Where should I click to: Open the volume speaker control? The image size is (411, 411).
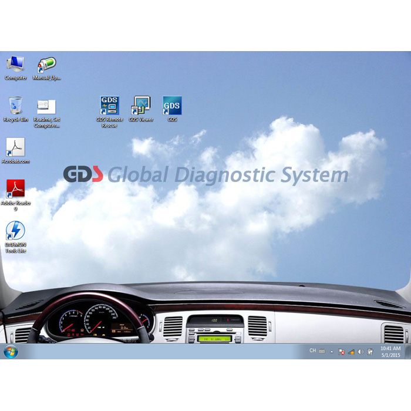361,352
